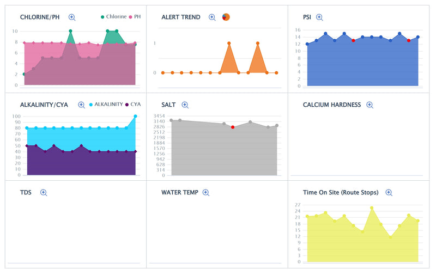
Task: Toggle the Chlorine series in legend
Action: click(113, 17)
